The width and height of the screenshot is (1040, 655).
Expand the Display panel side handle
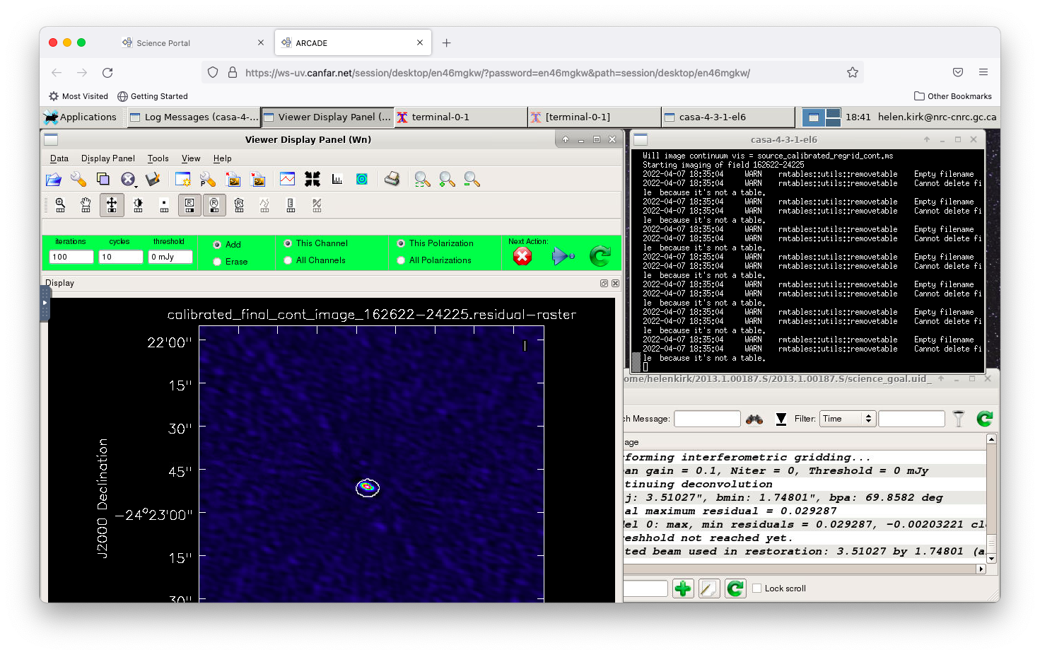point(45,303)
